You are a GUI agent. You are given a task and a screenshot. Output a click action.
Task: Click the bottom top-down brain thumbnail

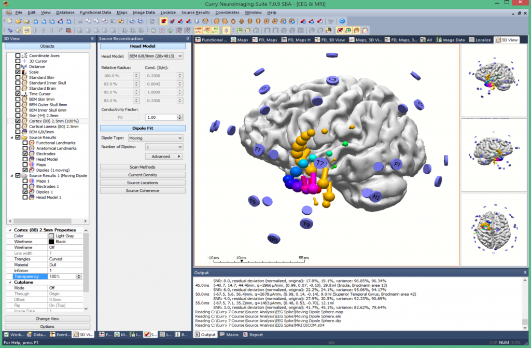494,230
